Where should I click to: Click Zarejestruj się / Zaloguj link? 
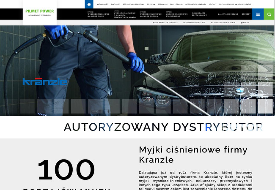pyautogui.click(x=165, y=23)
